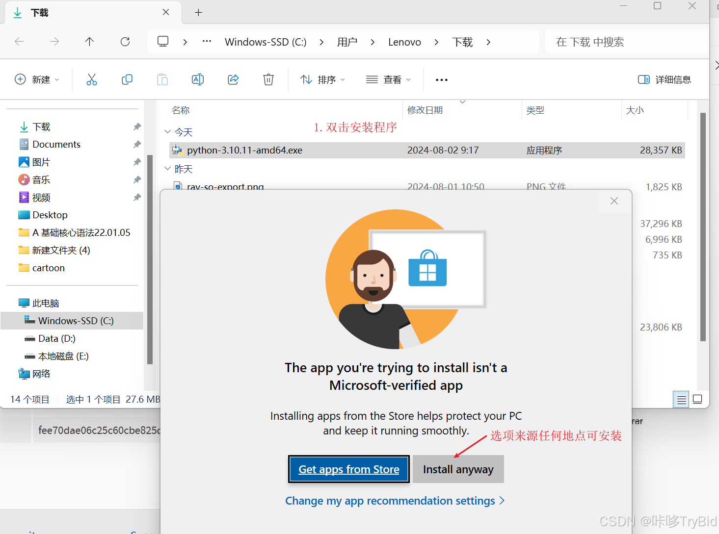Image resolution: width=719 pixels, height=534 pixels.
Task: Open 下载 in navigation pane
Action: point(41,127)
